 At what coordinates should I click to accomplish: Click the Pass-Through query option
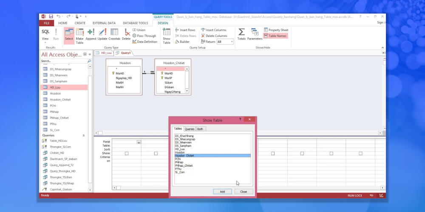(x=144, y=36)
